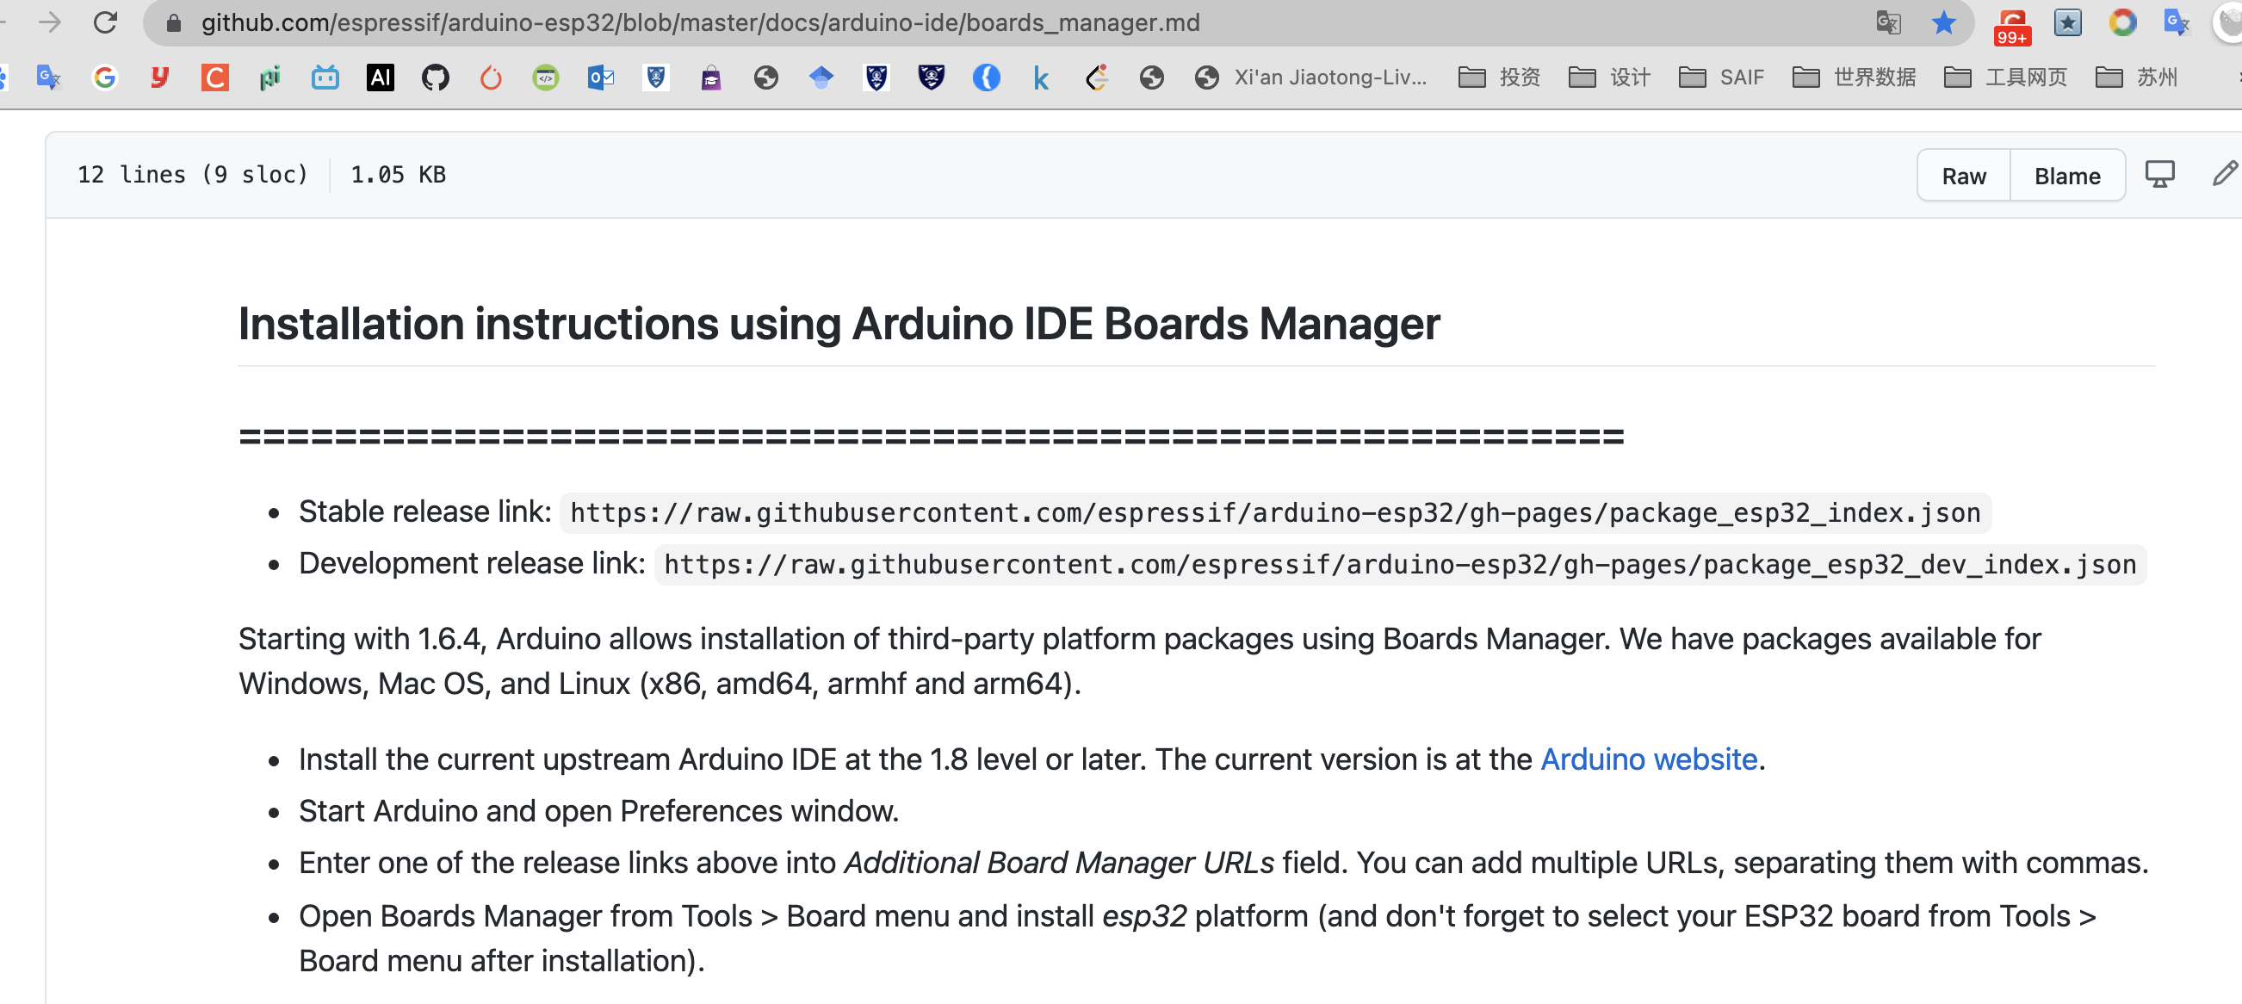Expand the 世界数据 bookmarks folder

pyautogui.click(x=1854, y=77)
